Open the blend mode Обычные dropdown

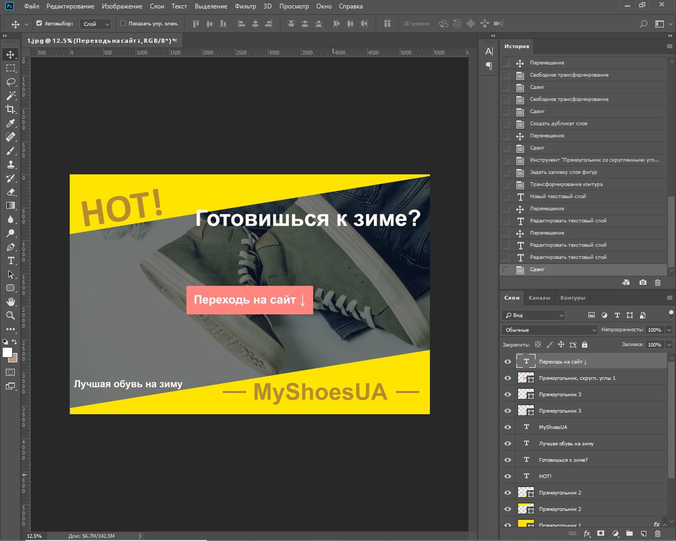tap(549, 330)
